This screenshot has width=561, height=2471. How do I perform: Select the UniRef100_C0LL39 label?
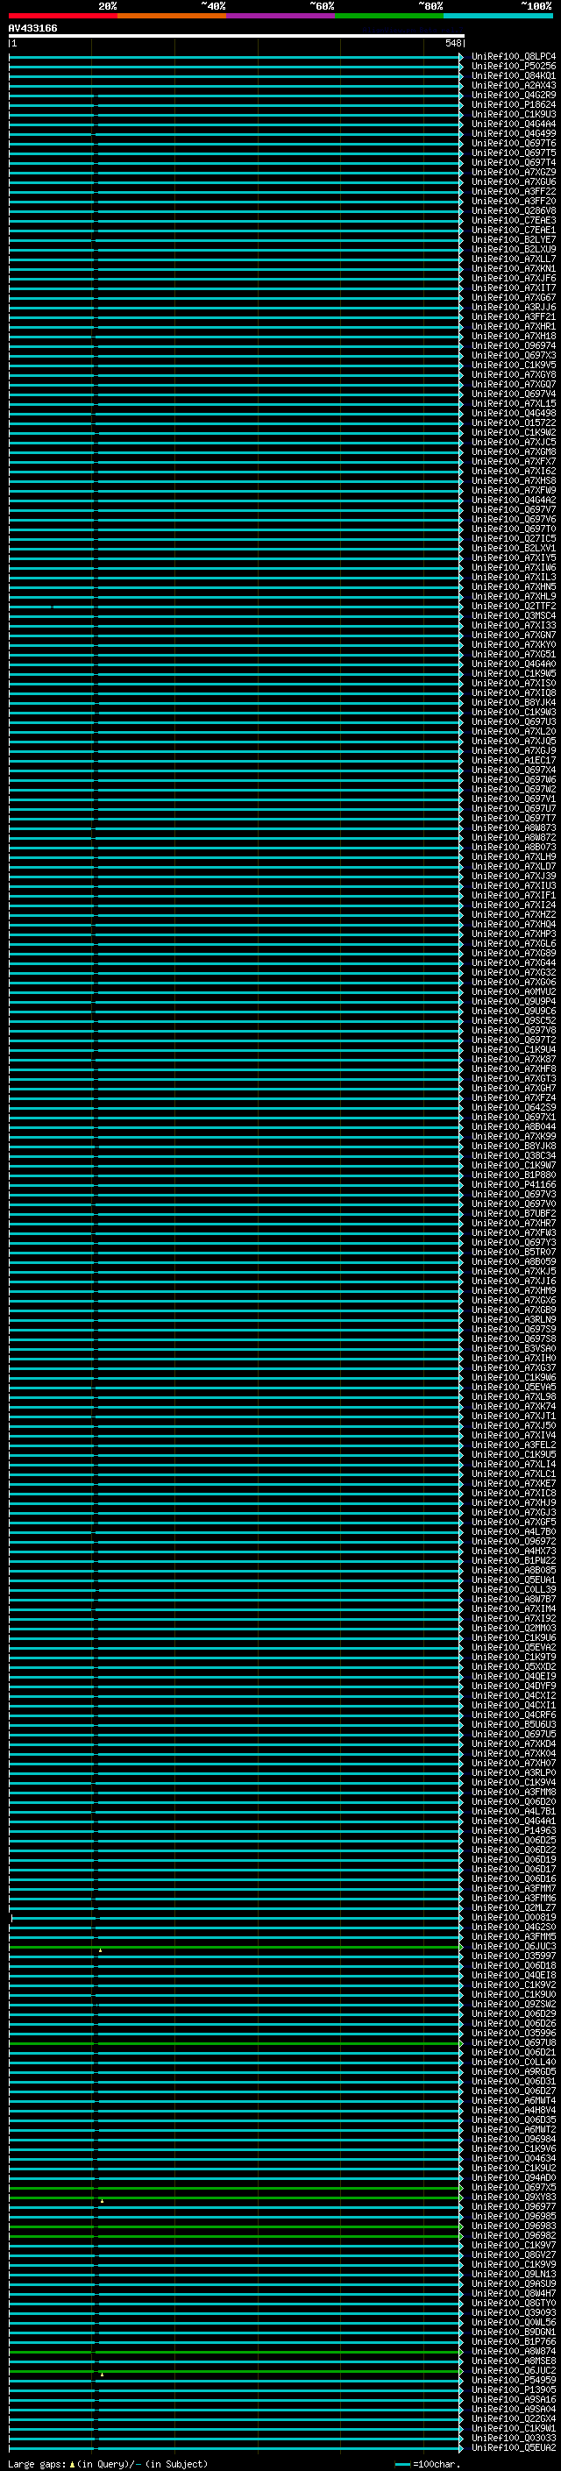click(513, 1589)
